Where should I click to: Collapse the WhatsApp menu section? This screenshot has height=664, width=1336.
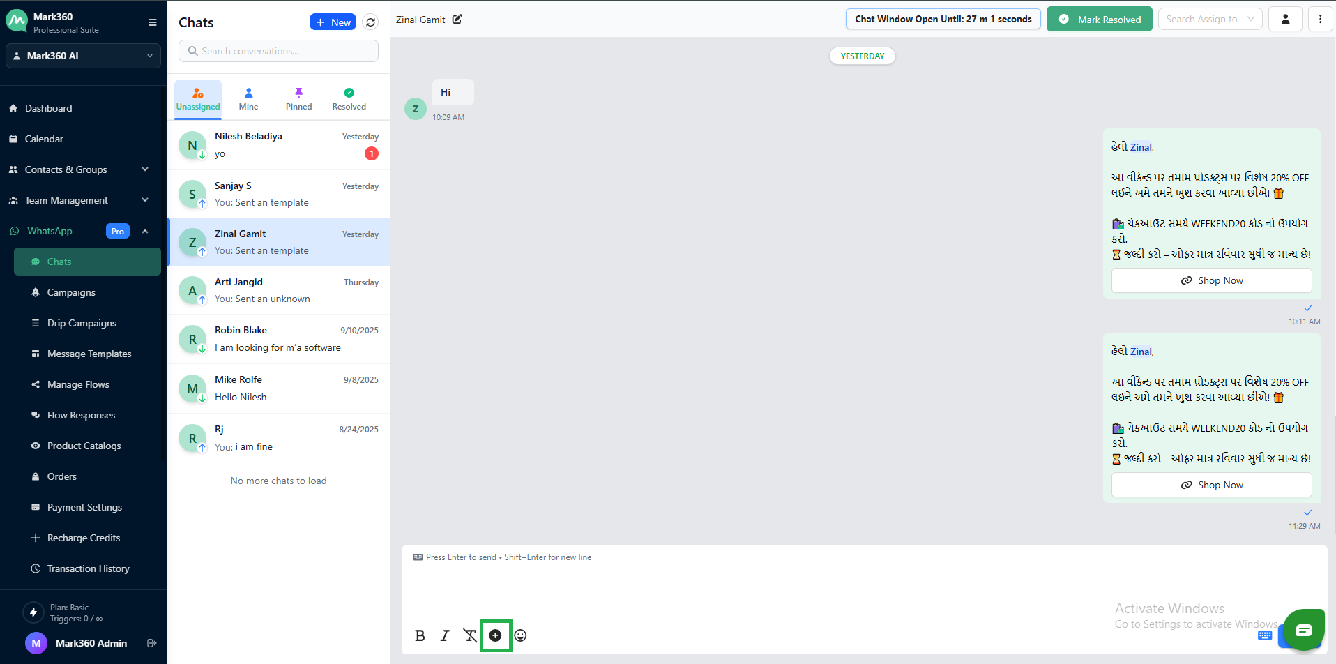(145, 231)
